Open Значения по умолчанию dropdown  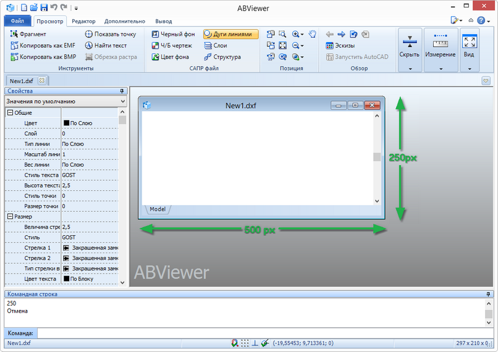click(x=65, y=101)
